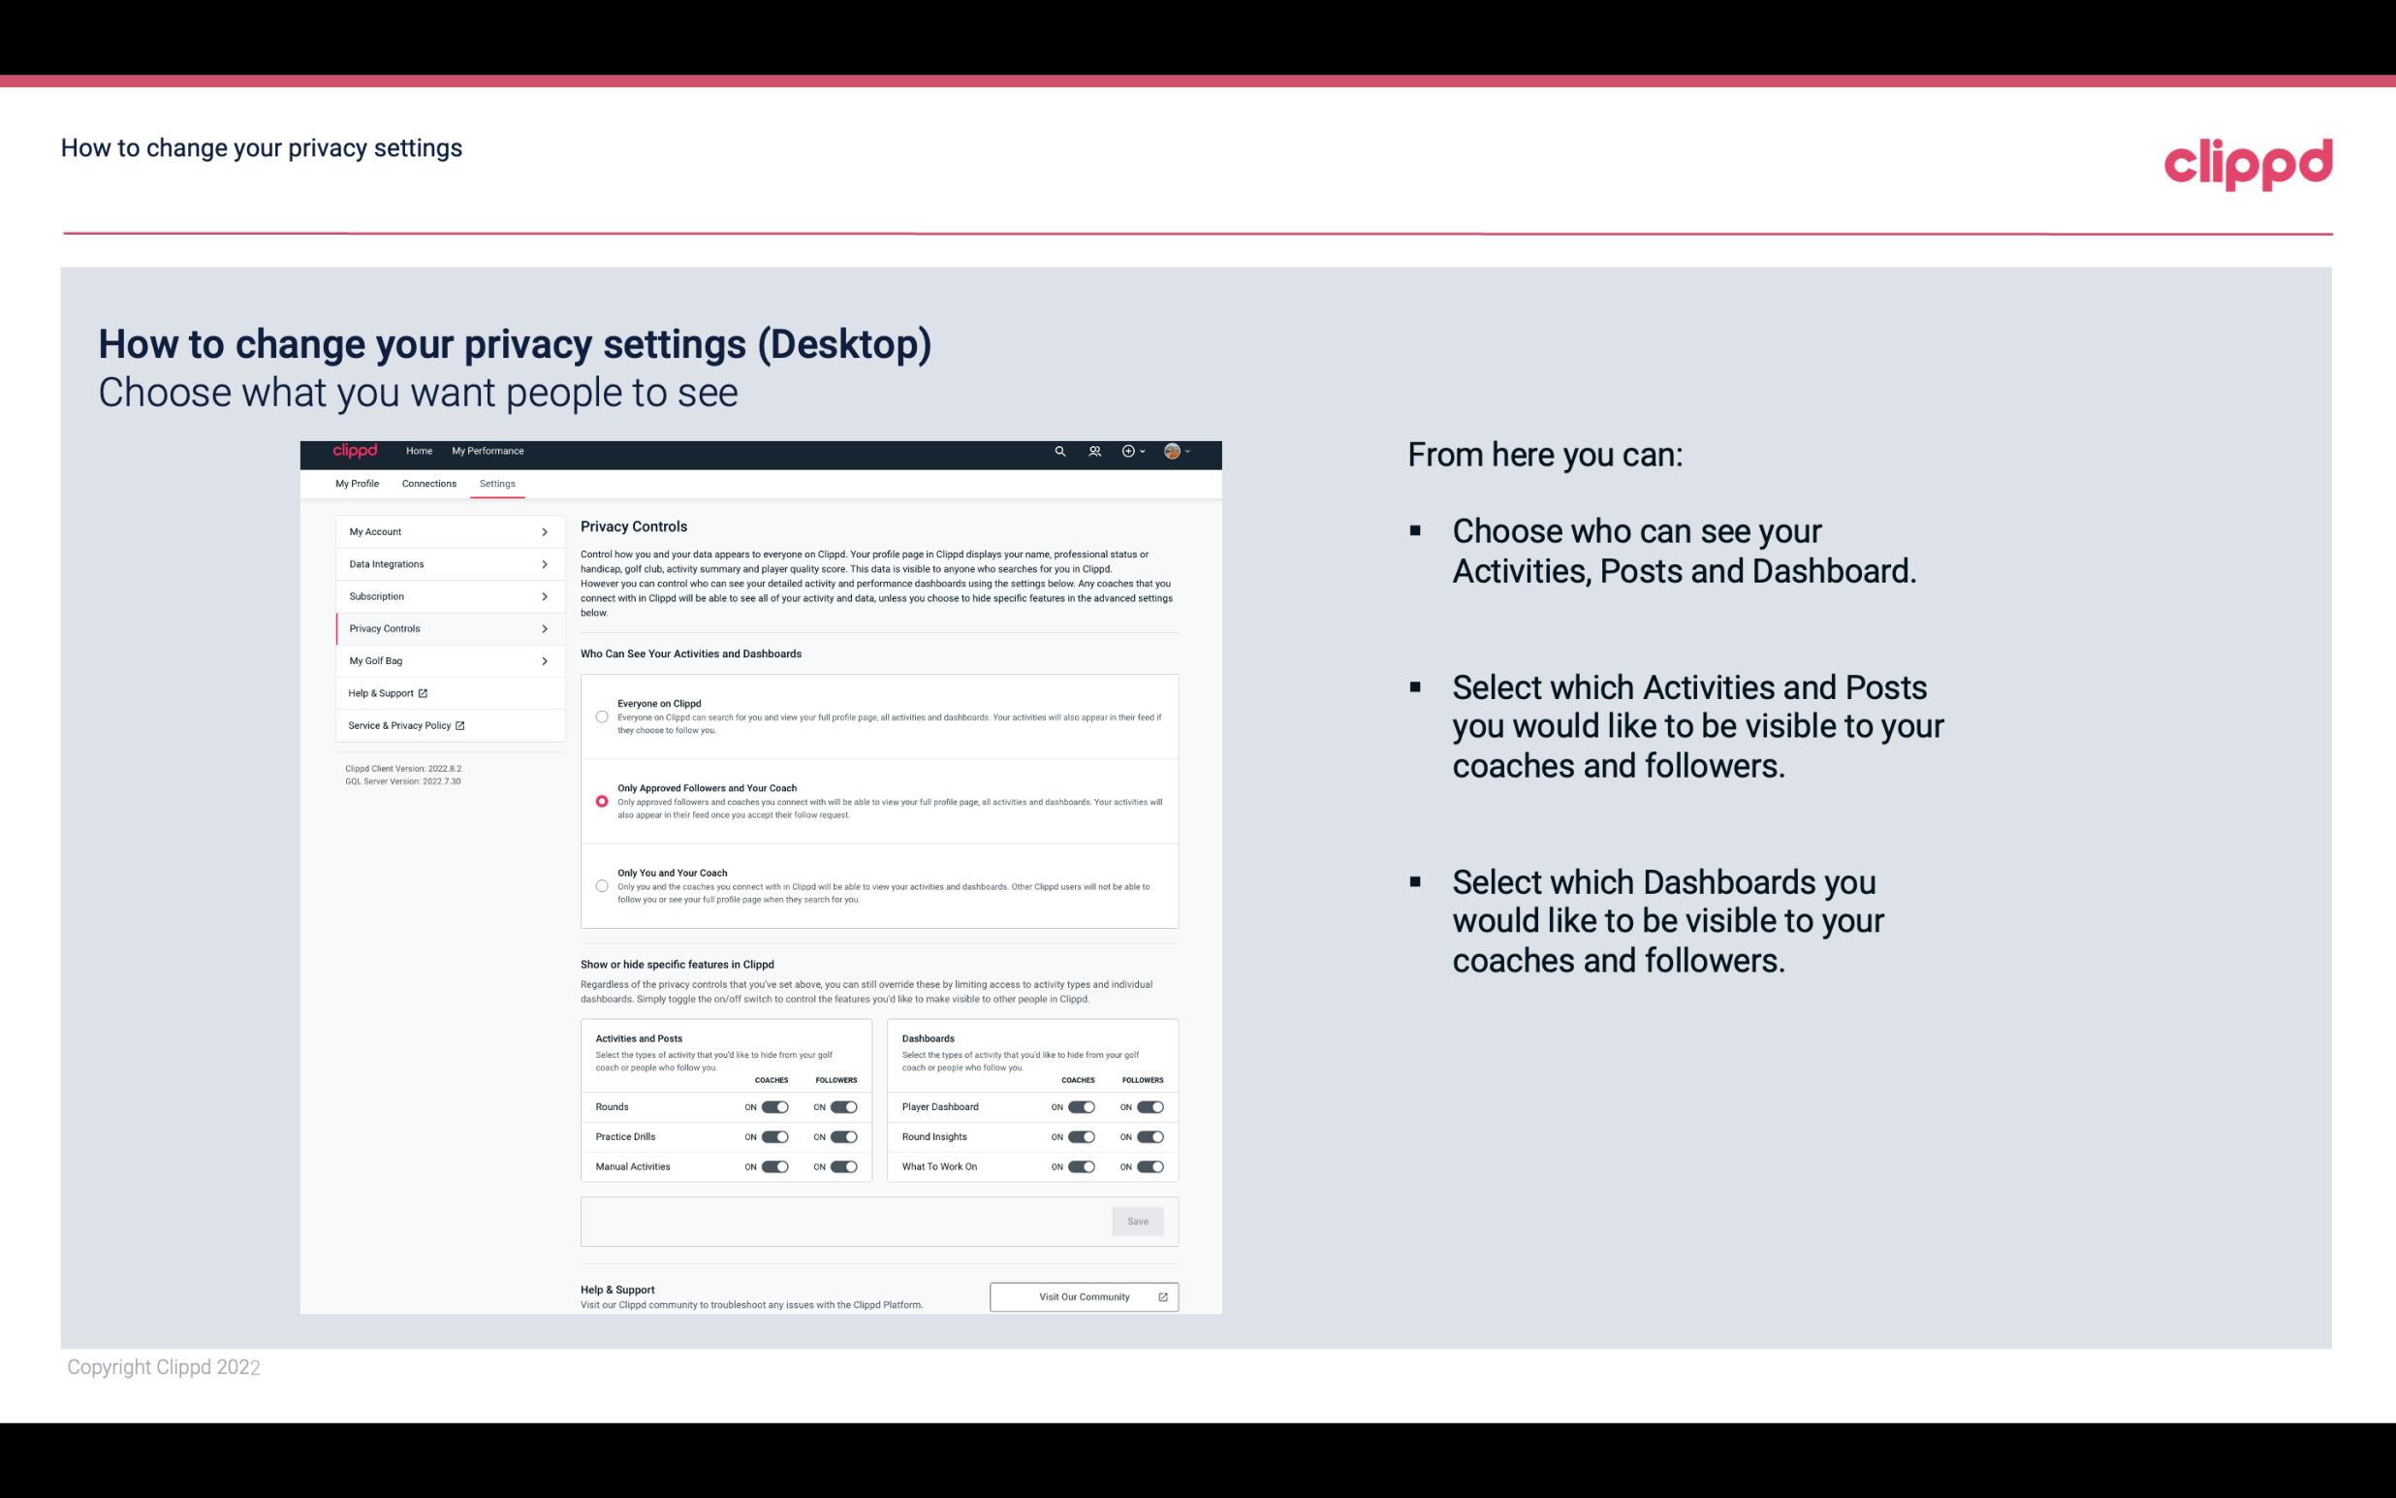Click the Settings tab in profile nav

[497, 483]
